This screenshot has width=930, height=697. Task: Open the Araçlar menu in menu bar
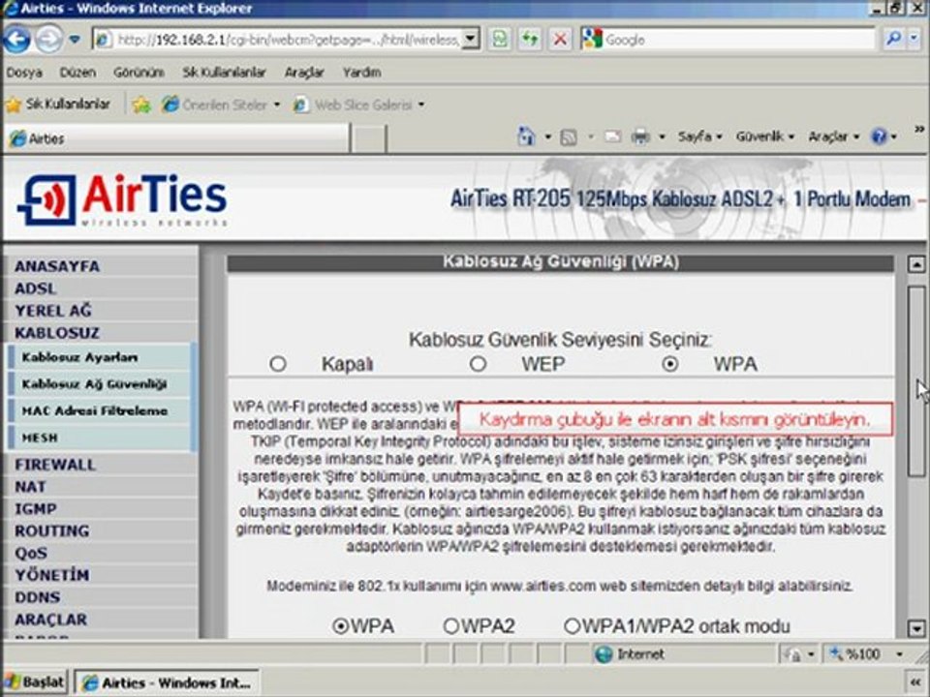pyautogui.click(x=304, y=73)
